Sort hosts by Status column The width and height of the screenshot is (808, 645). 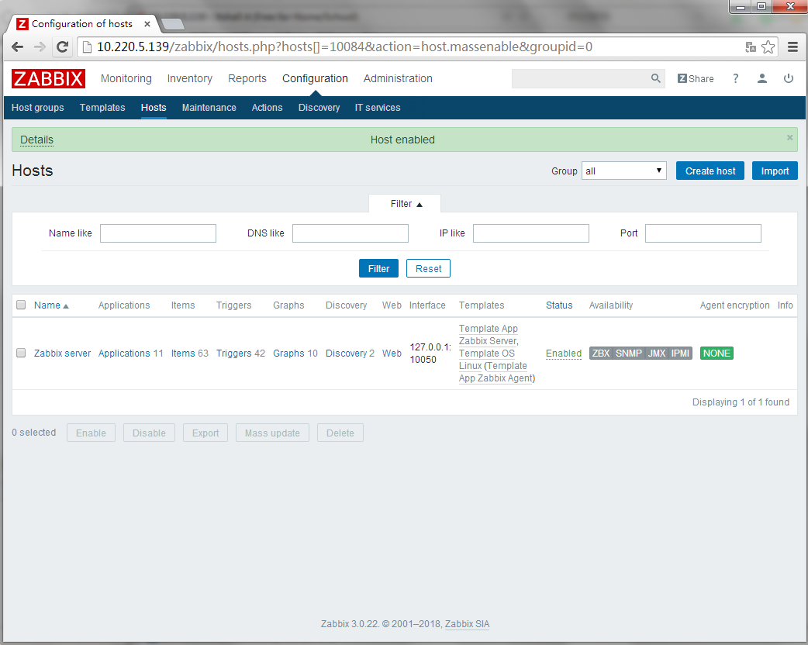559,305
